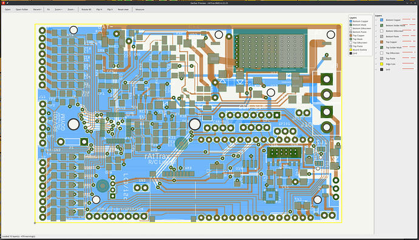Click the red app icon in title bar
Image resolution: width=419 pixels, height=240 pixels.
pyautogui.click(x=4, y=3)
